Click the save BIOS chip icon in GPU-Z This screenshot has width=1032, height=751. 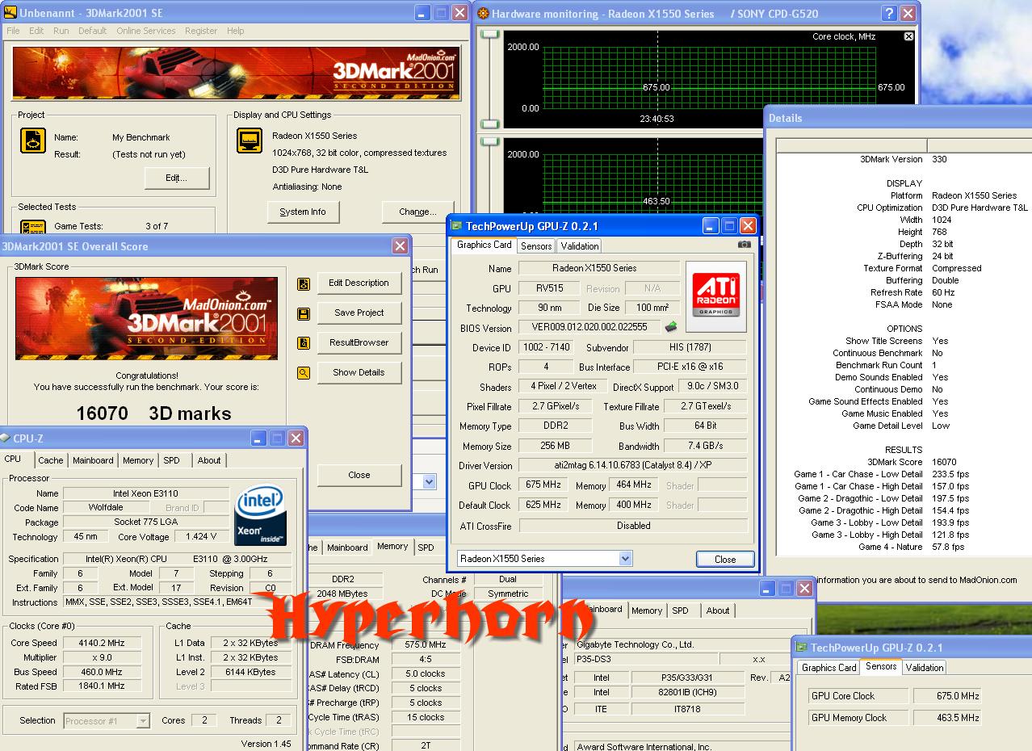671,327
